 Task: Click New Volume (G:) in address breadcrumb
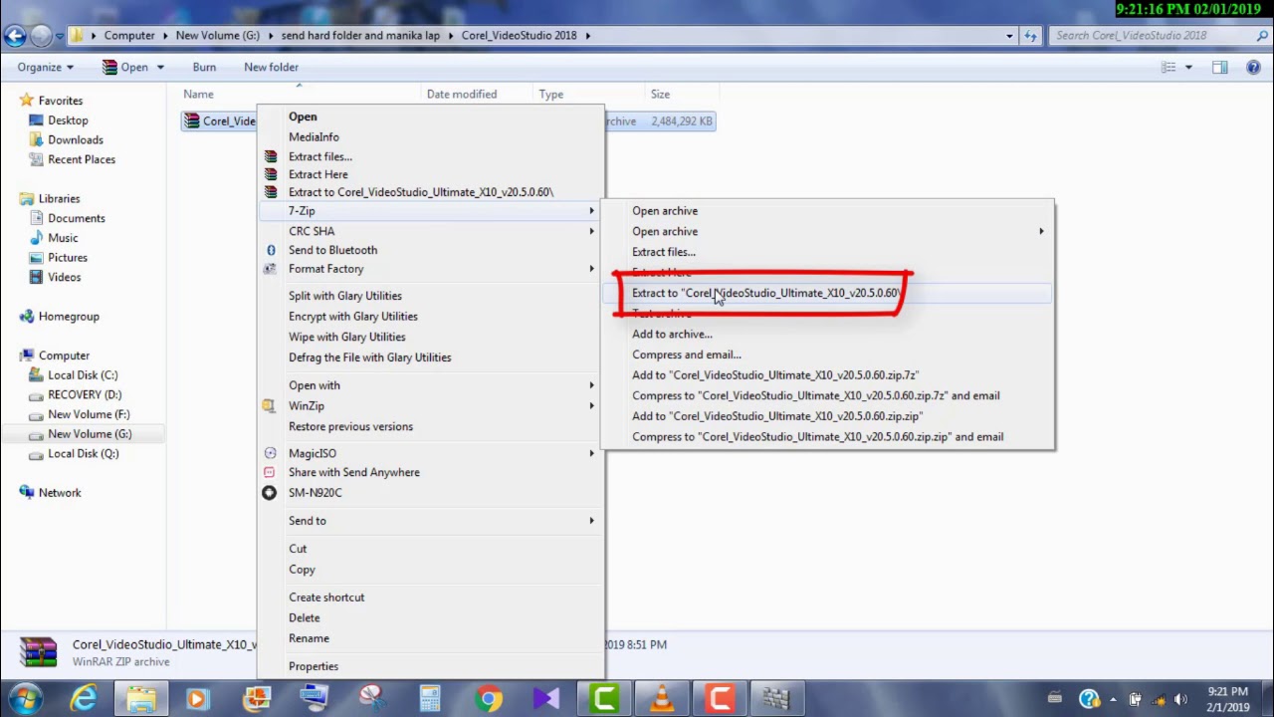coord(217,36)
